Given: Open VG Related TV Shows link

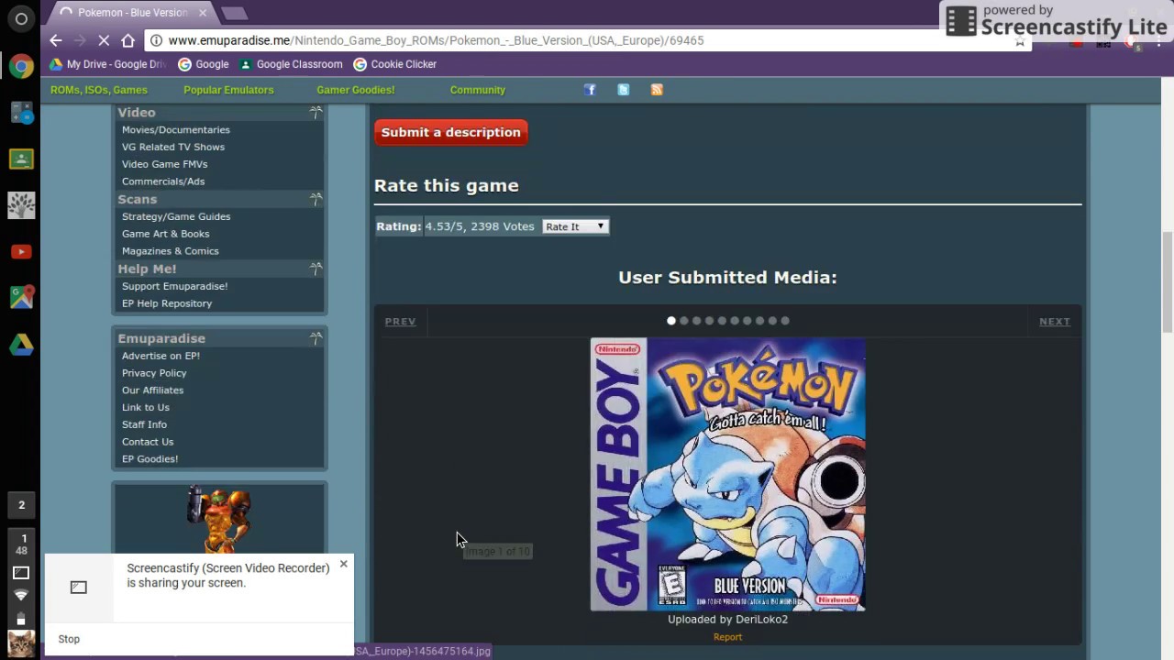Looking at the screenshot, I should [173, 147].
